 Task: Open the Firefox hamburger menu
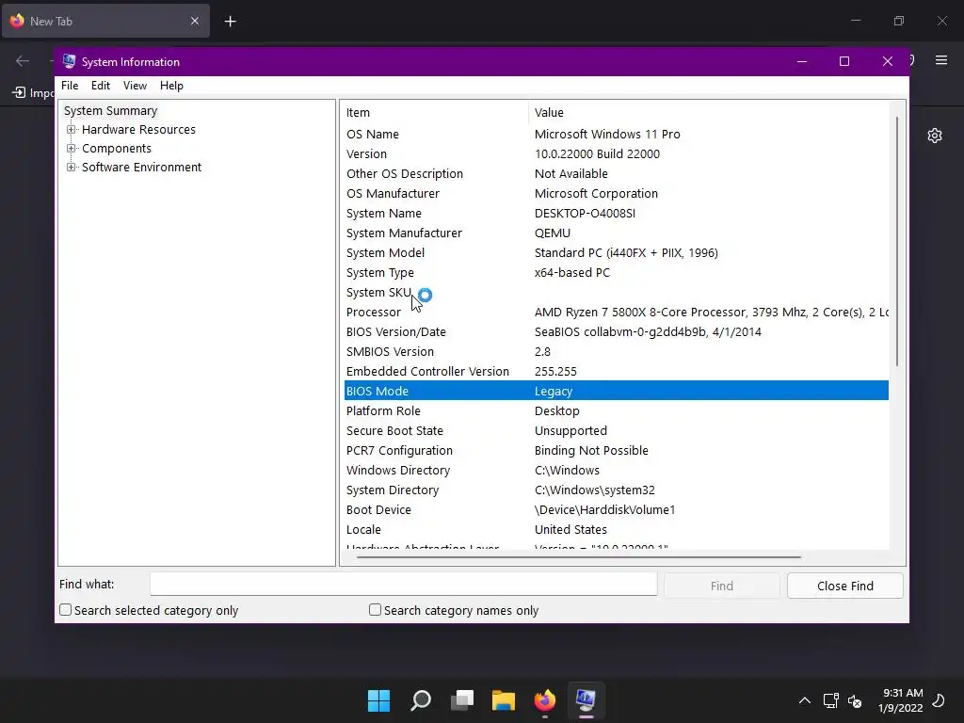[941, 60]
